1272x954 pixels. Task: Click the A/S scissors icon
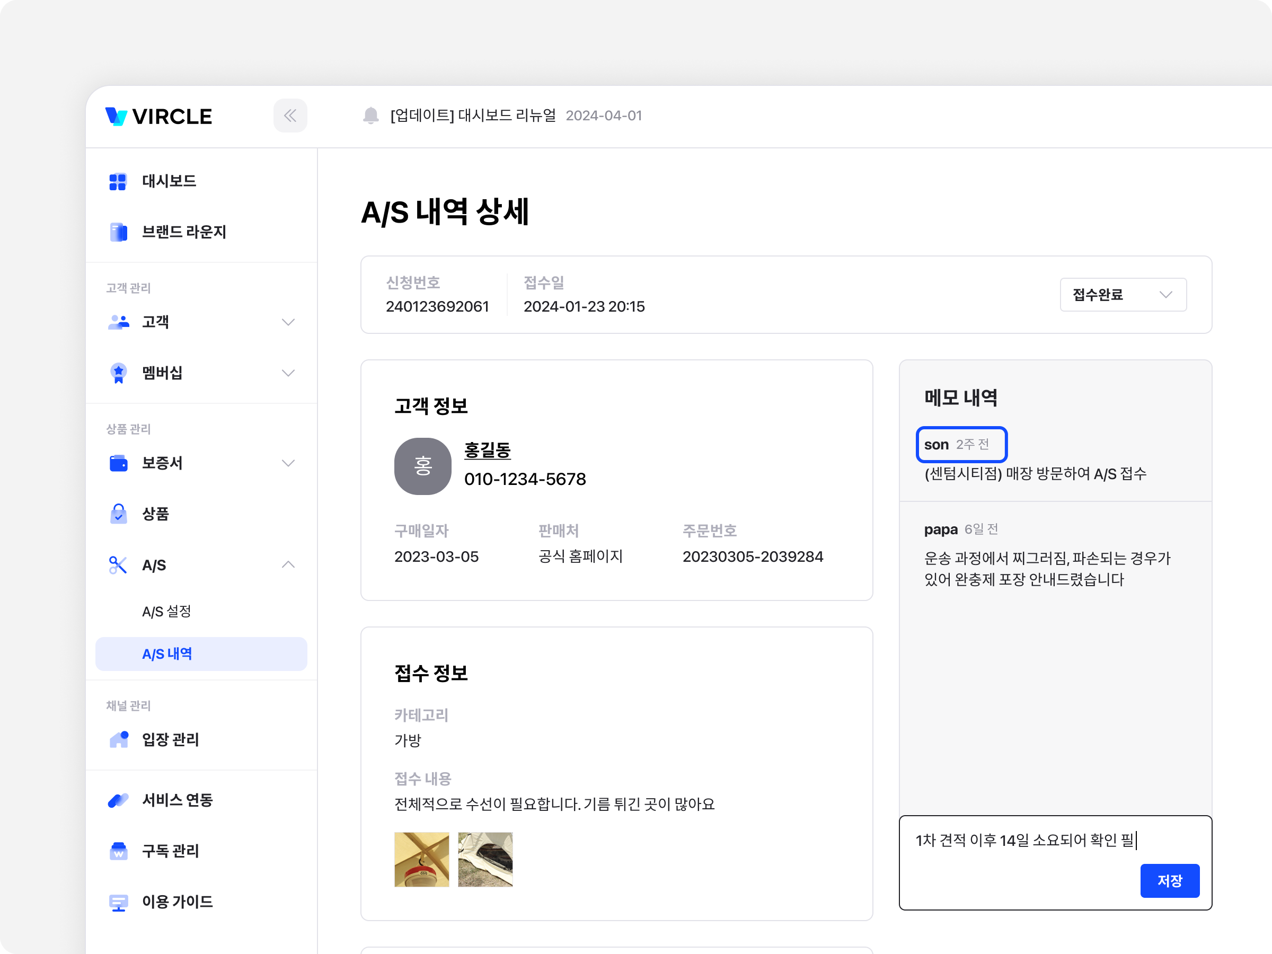(118, 566)
